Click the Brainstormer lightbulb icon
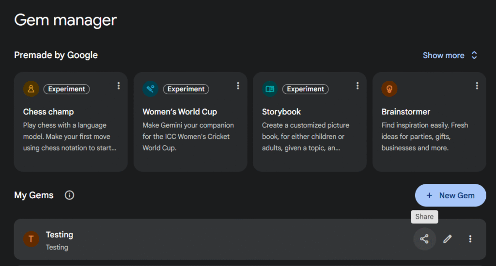 [389, 89]
